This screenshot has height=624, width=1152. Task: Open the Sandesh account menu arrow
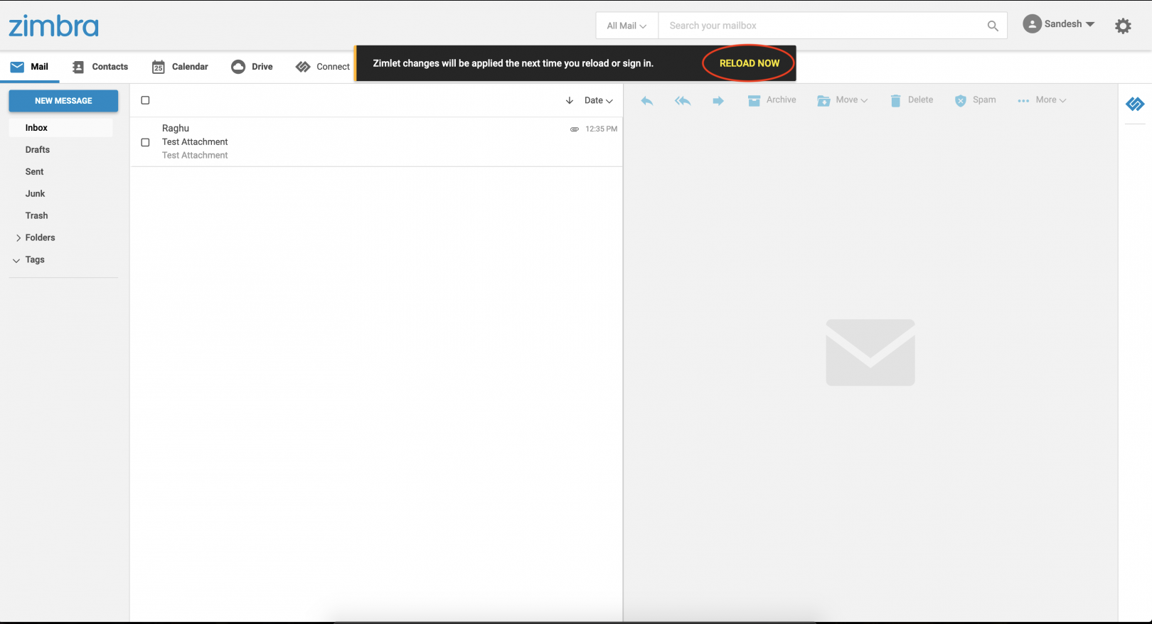[x=1090, y=24]
